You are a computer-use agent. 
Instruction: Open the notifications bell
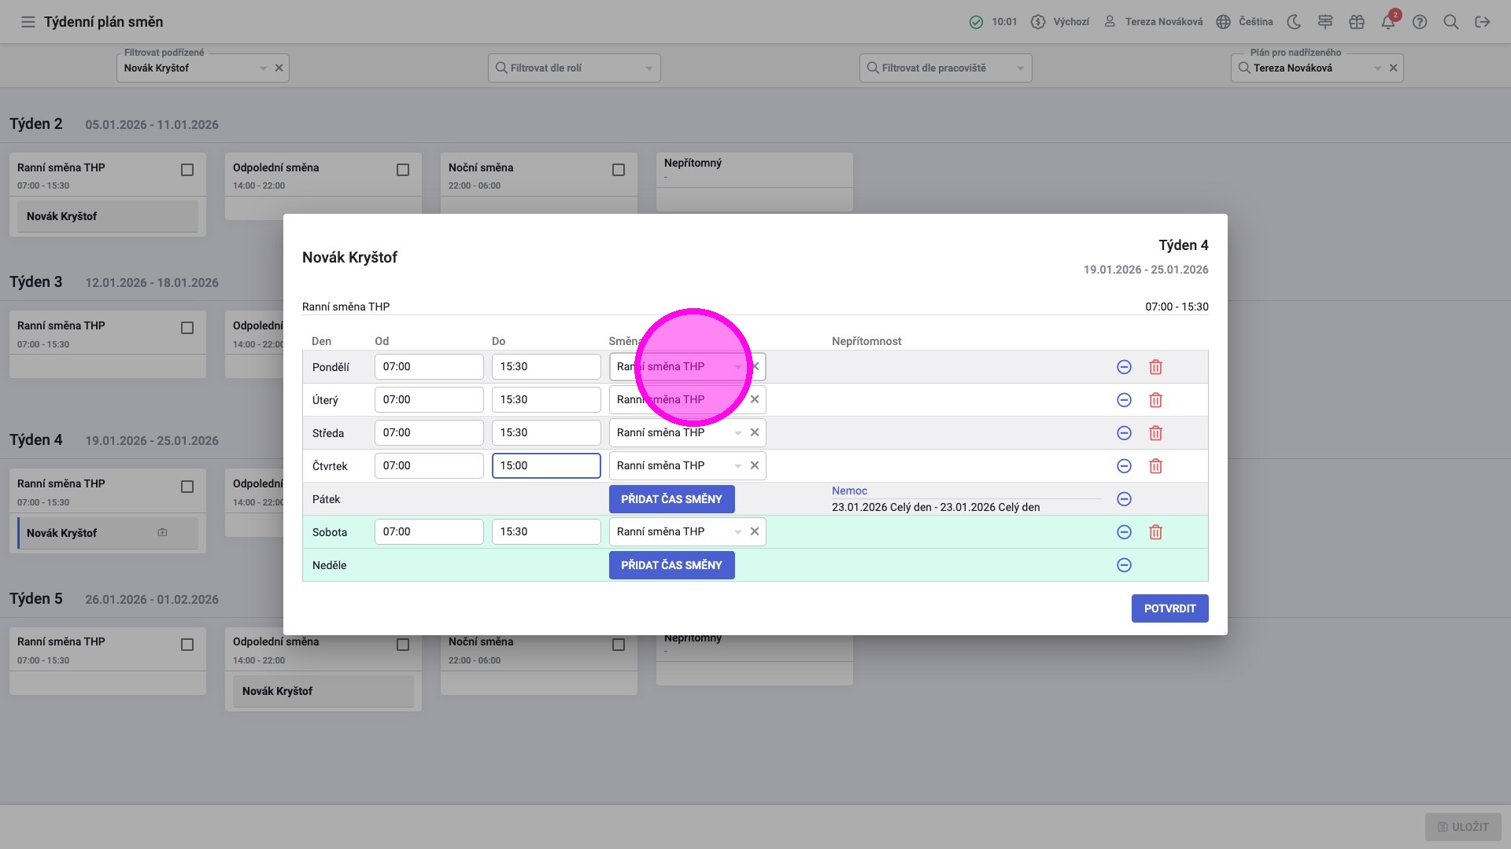point(1387,22)
